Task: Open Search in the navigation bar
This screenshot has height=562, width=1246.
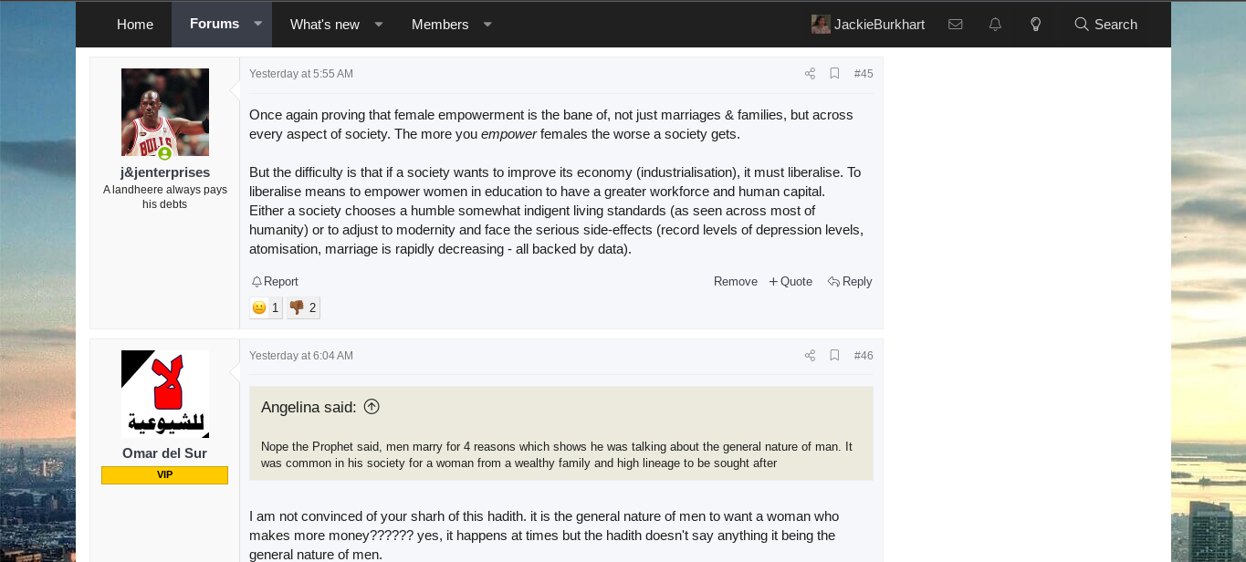Action: (x=1106, y=25)
